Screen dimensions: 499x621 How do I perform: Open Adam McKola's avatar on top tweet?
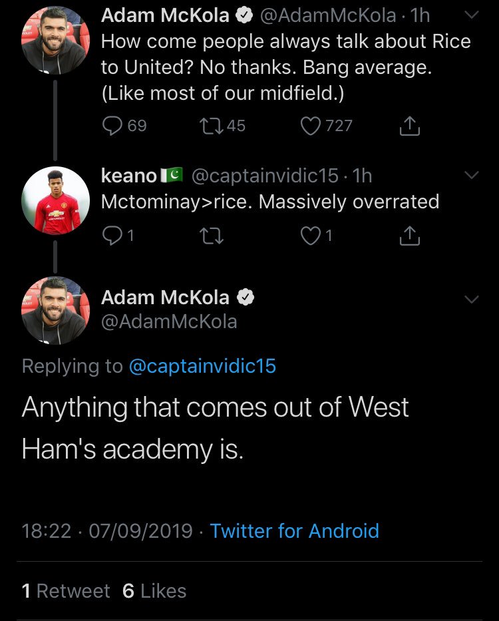[56, 41]
